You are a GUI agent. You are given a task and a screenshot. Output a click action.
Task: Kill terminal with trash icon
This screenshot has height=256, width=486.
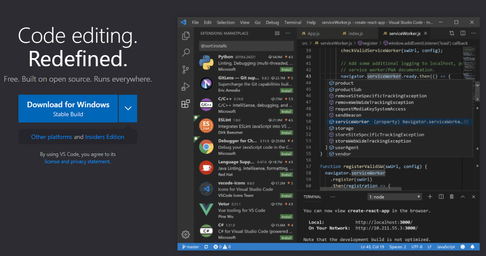click(452, 197)
